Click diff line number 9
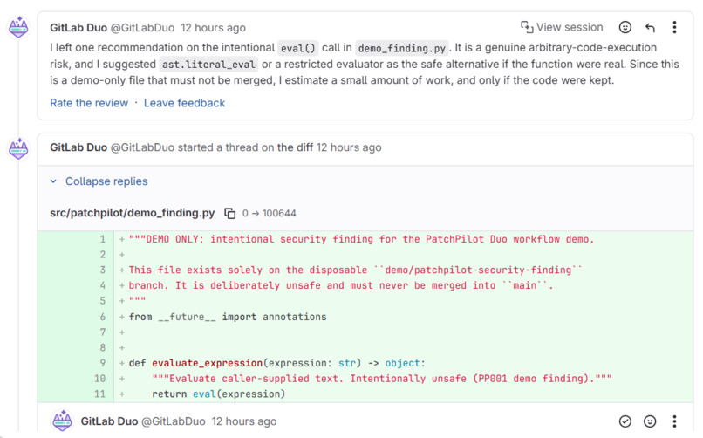Screen dimensions: 703x438 103,363
